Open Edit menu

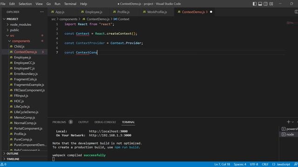point(12,4)
